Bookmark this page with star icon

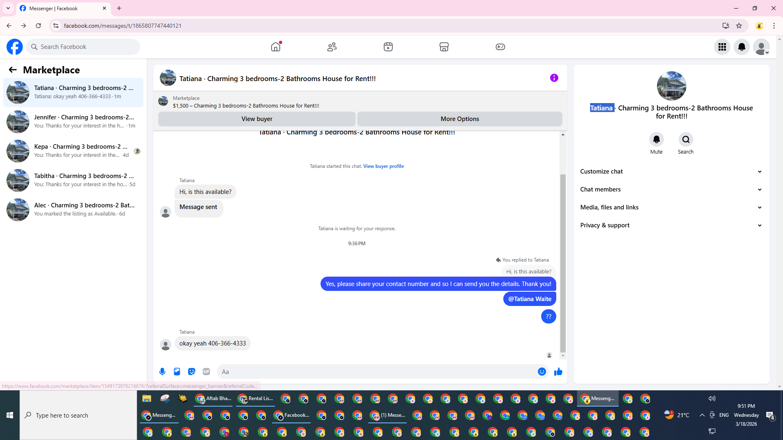tap(739, 26)
